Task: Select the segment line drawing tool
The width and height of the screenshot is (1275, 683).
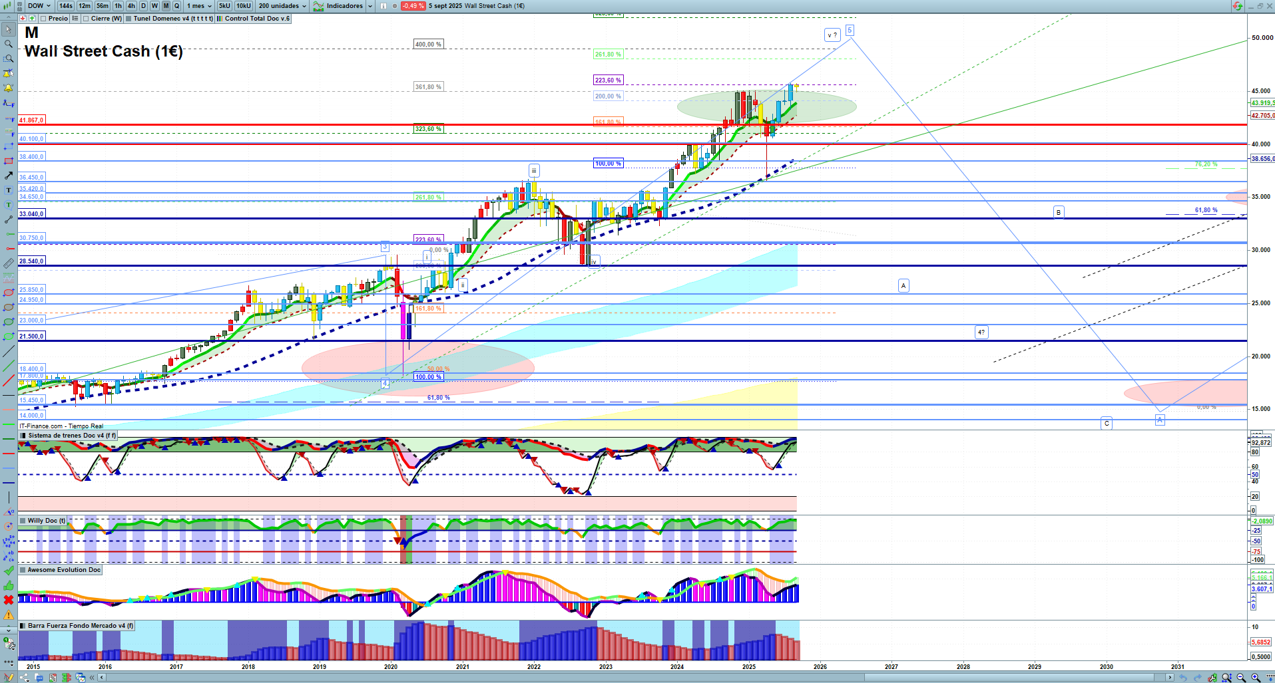Action: (9, 219)
